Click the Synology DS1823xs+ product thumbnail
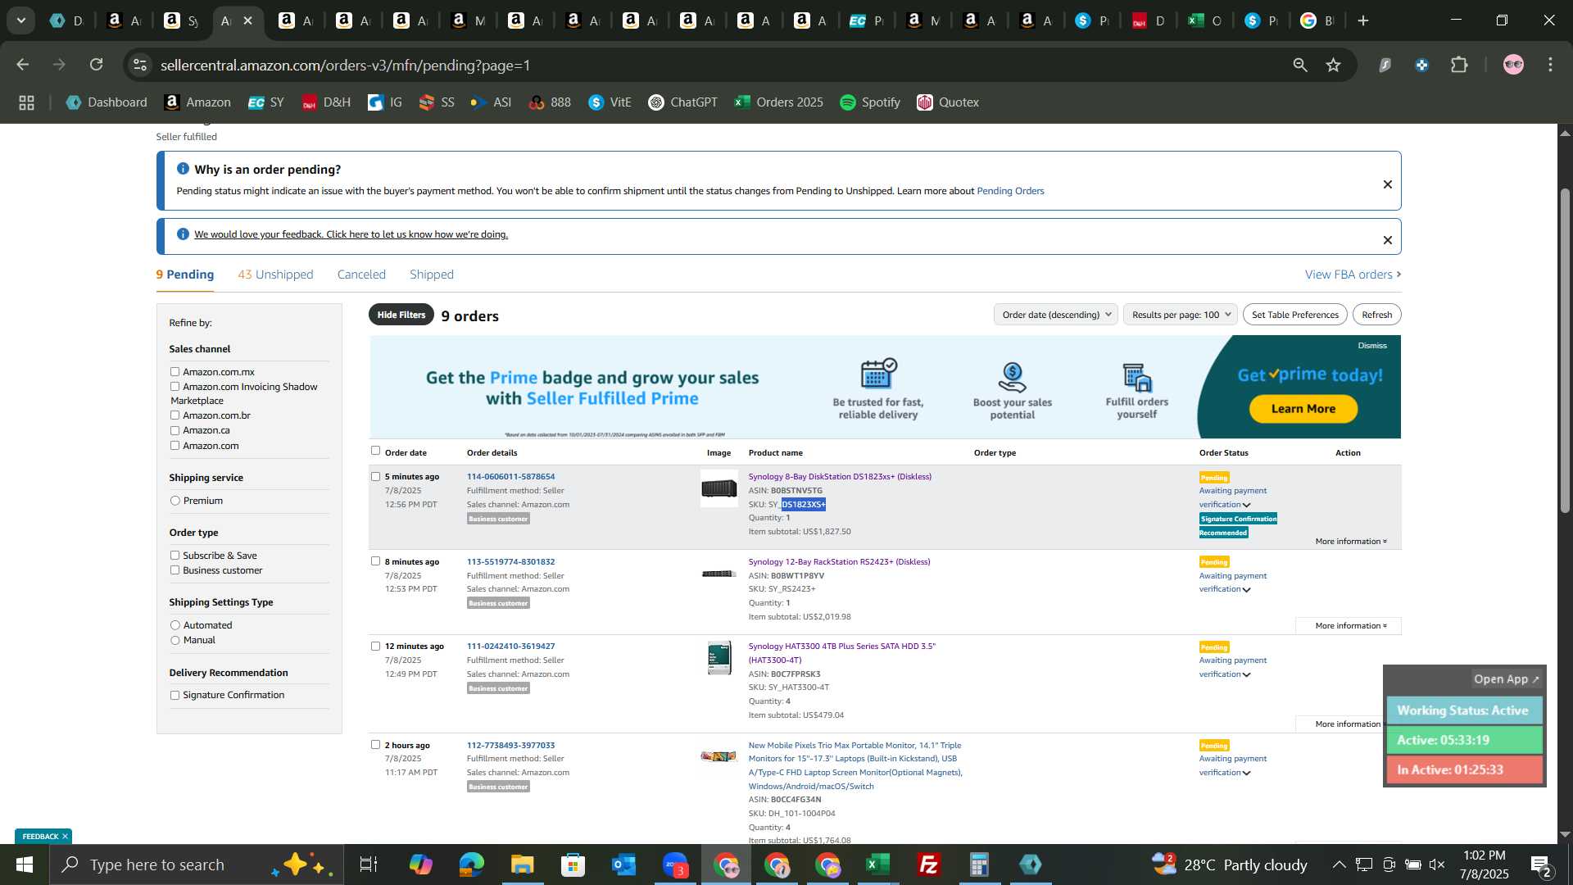The image size is (1573, 885). 719,489
